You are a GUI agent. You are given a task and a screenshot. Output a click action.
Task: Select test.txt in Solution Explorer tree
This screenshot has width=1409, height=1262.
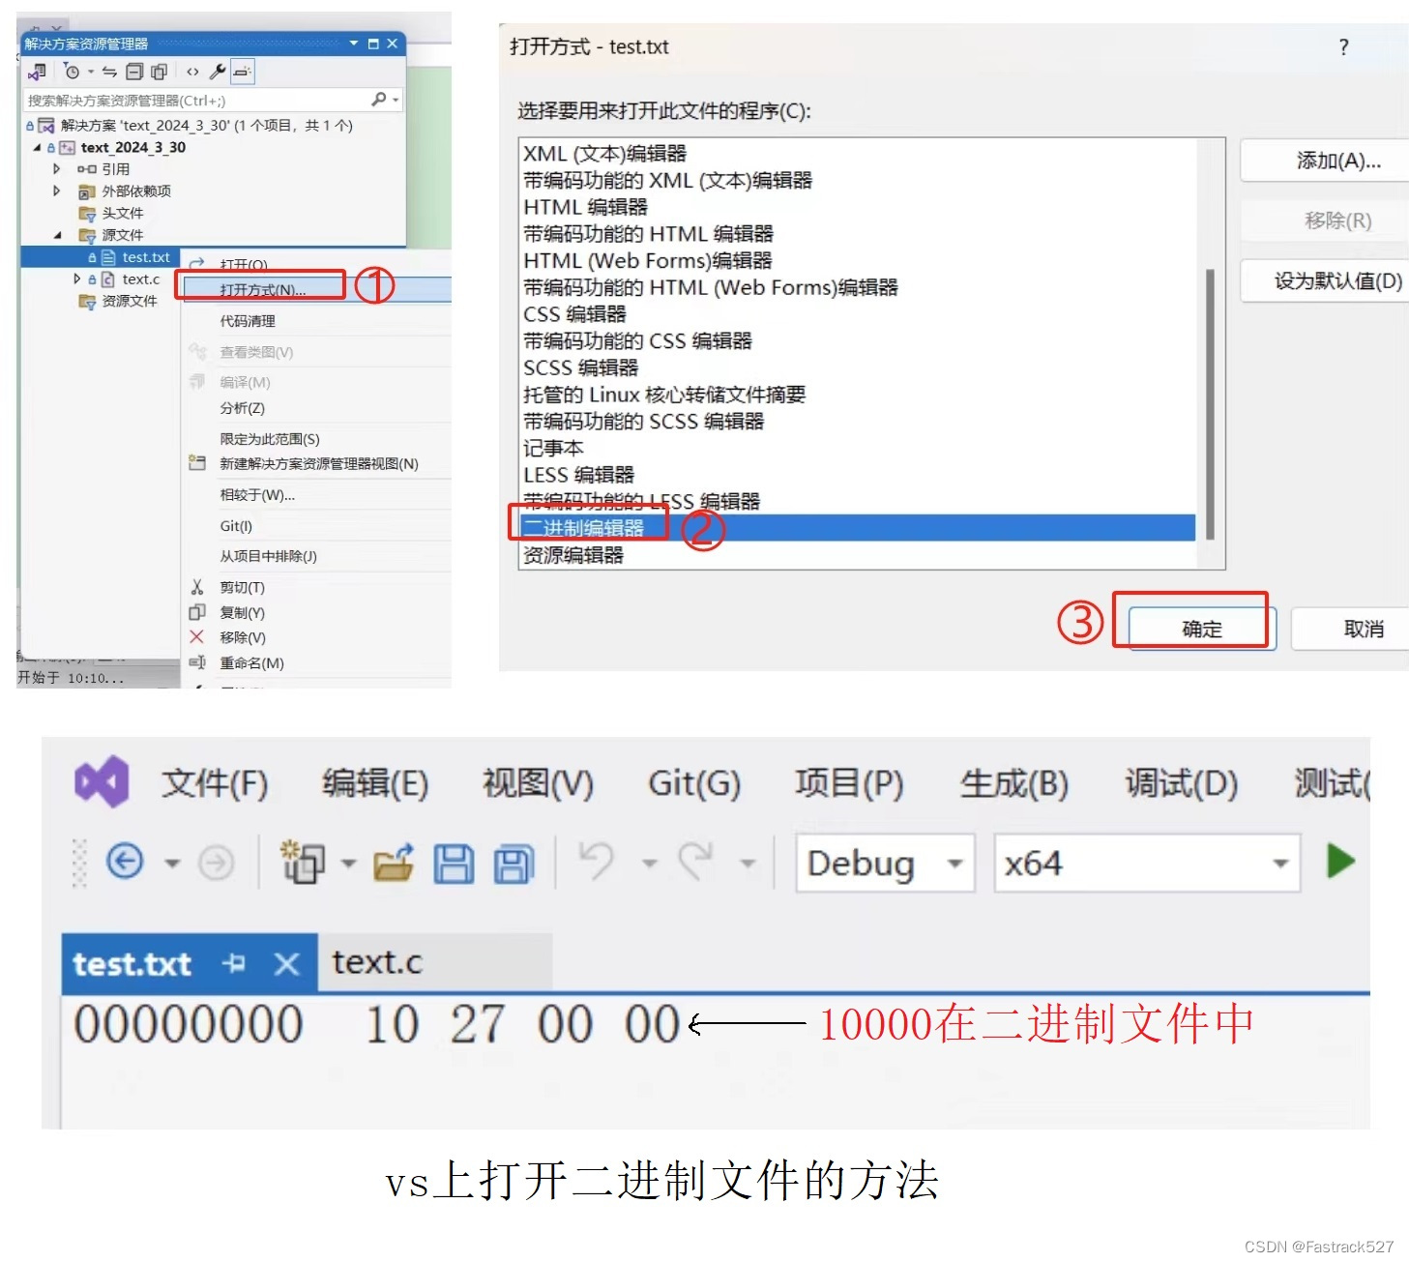[x=145, y=257]
